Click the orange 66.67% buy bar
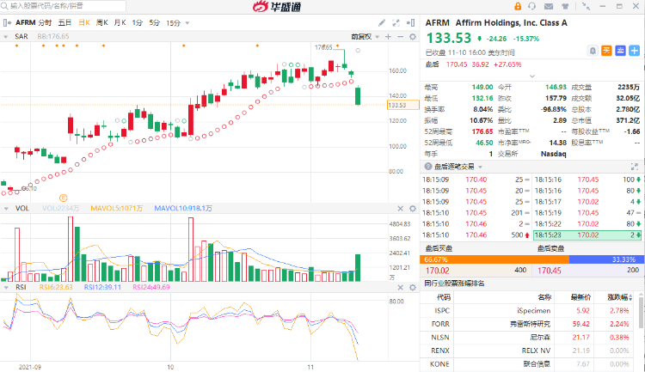The width and height of the screenshot is (645, 372). 494,259
